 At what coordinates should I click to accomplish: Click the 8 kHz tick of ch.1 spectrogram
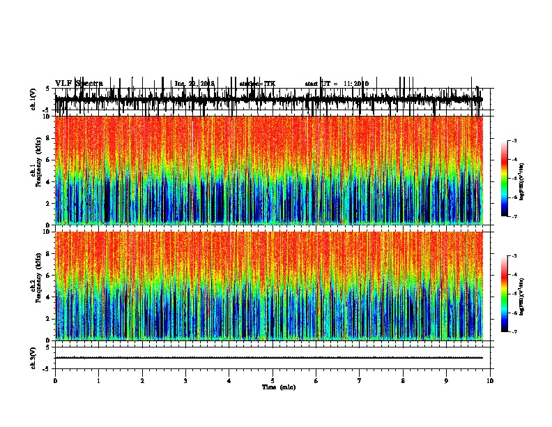(x=49, y=138)
